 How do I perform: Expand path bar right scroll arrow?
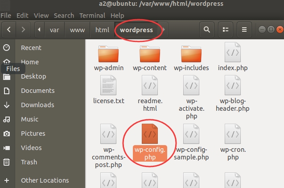pyautogui.click(x=164, y=29)
